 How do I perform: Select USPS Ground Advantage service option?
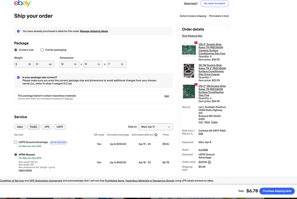(x=16, y=142)
